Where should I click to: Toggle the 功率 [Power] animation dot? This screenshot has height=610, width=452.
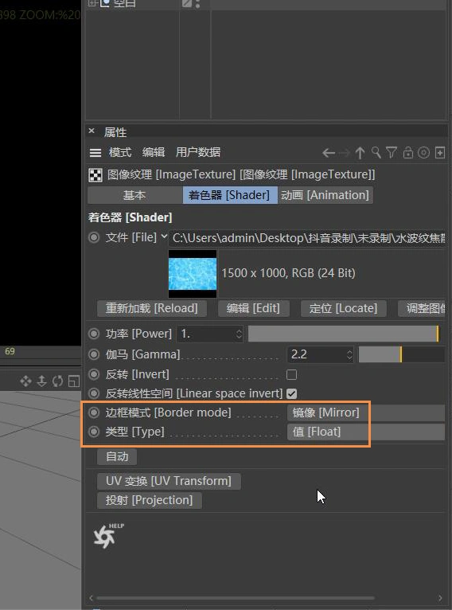tap(94, 334)
